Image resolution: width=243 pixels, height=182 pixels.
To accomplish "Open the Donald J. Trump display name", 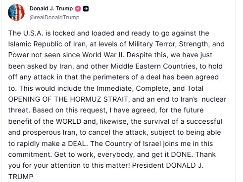I will (x=51, y=8).
